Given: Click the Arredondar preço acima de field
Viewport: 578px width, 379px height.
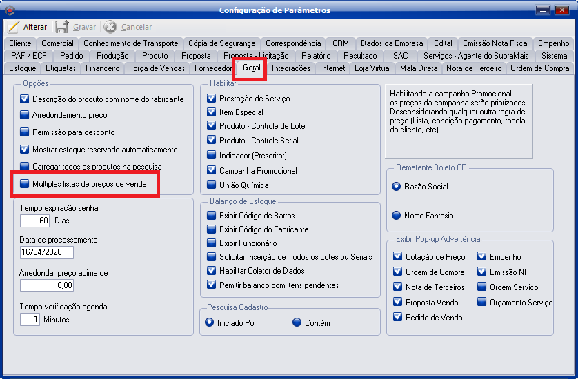Looking at the screenshot, I should (x=46, y=285).
